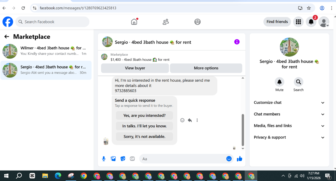The height and width of the screenshot is (181, 336).
Task: Open Microsoft Edge from the taskbar
Action: point(58,176)
